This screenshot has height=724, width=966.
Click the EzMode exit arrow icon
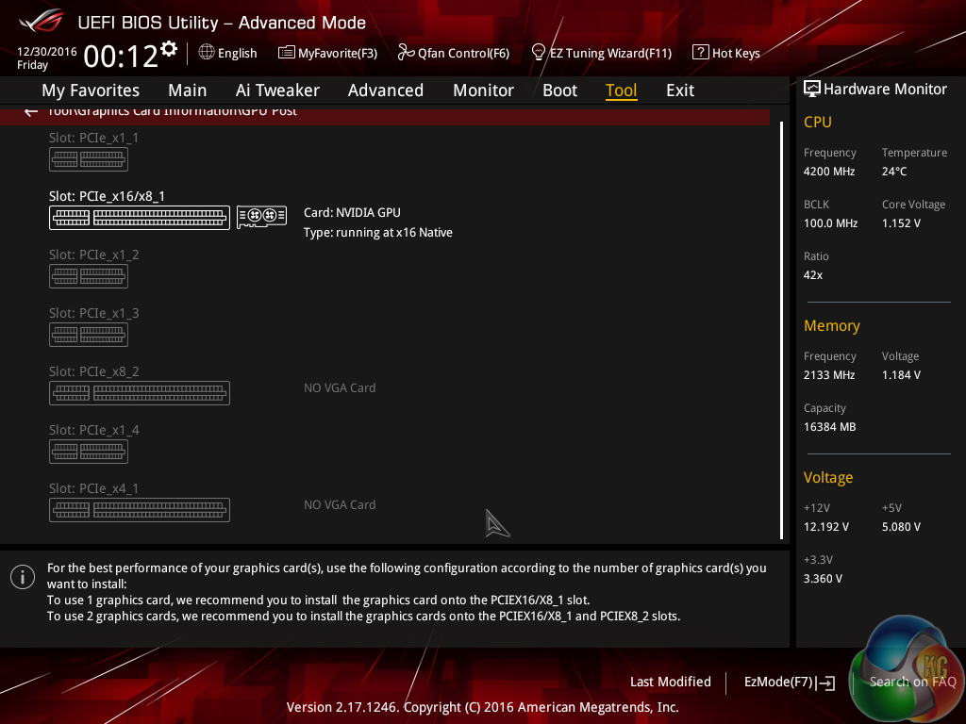click(826, 683)
